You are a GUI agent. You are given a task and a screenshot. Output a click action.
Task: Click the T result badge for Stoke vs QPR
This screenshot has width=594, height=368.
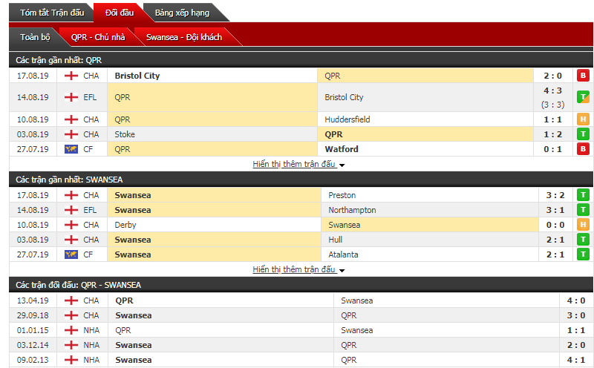583,134
